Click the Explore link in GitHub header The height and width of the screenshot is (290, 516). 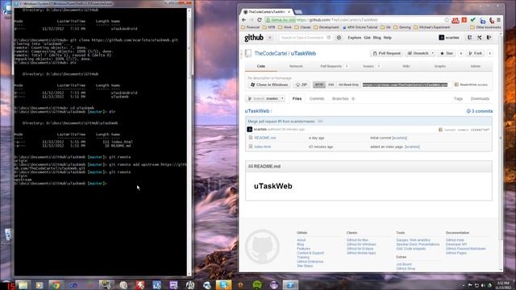[x=355, y=38]
